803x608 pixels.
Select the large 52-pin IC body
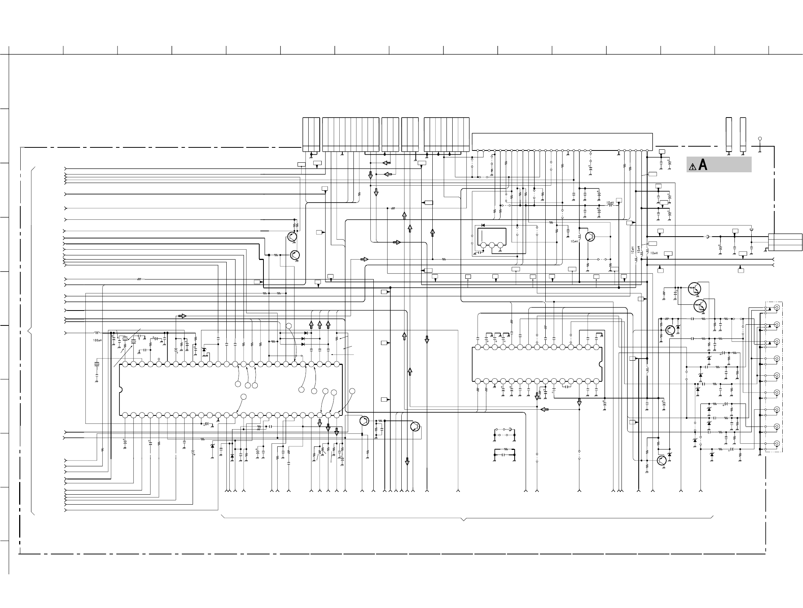[231, 389]
